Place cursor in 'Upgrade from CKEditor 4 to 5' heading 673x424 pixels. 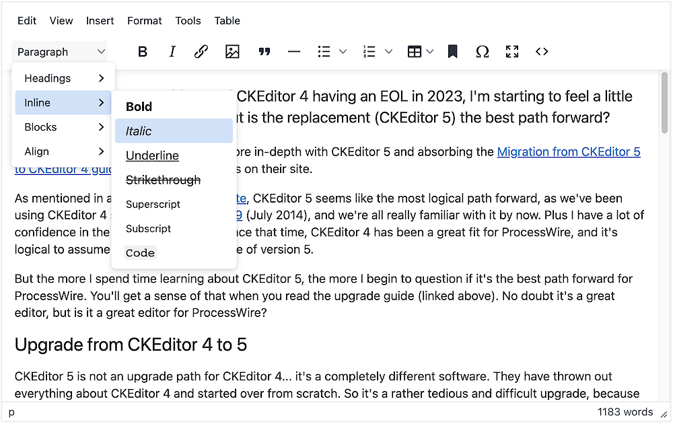131,345
